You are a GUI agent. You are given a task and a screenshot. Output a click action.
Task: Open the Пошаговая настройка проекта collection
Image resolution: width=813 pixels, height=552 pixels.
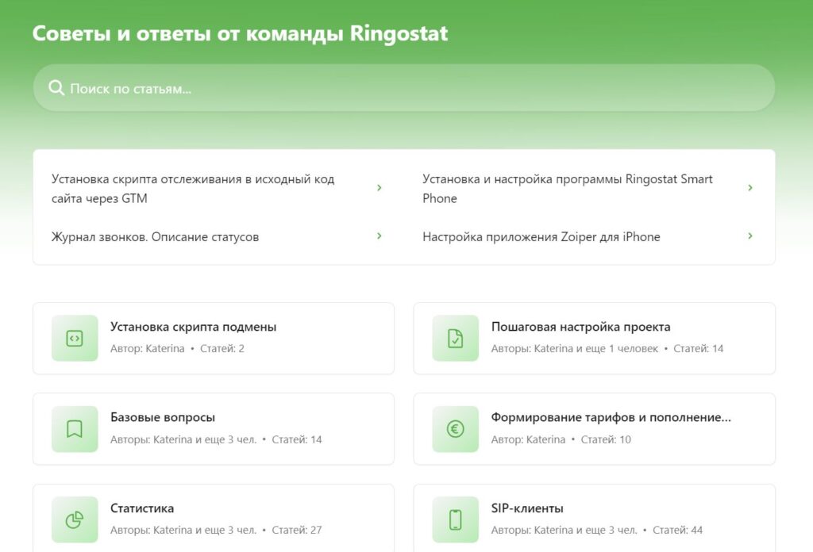click(594, 338)
